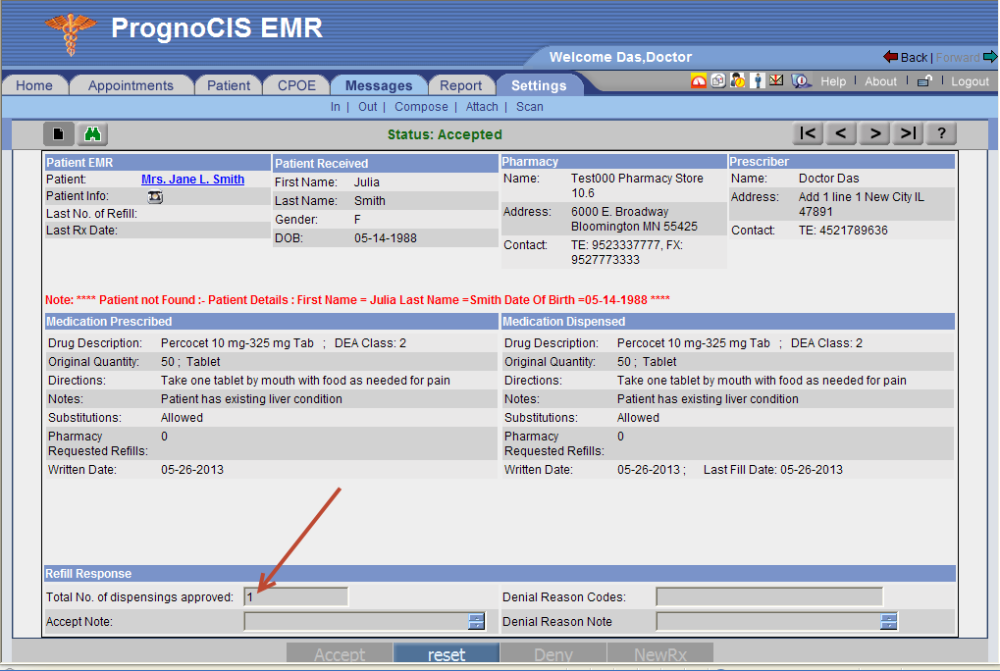The height and width of the screenshot is (671, 1000).
Task: Switch to the Messages tab
Action: point(379,85)
